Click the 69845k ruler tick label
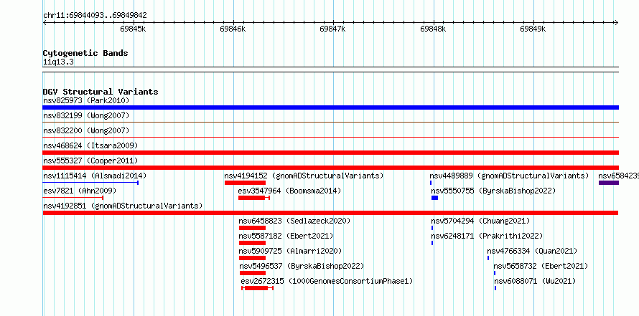 point(133,29)
